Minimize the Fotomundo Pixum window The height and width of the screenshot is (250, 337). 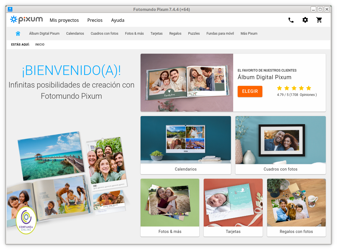point(313,9)
